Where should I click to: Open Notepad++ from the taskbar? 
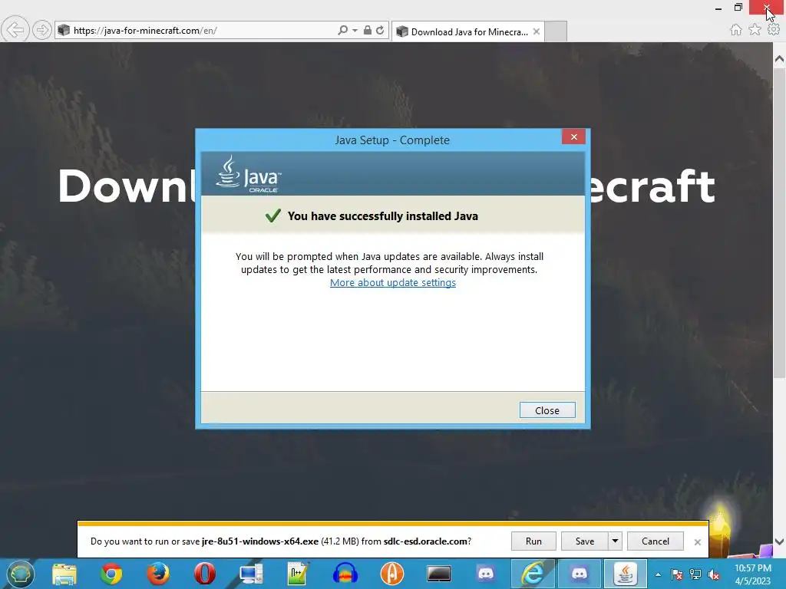(x=298, y=574)
